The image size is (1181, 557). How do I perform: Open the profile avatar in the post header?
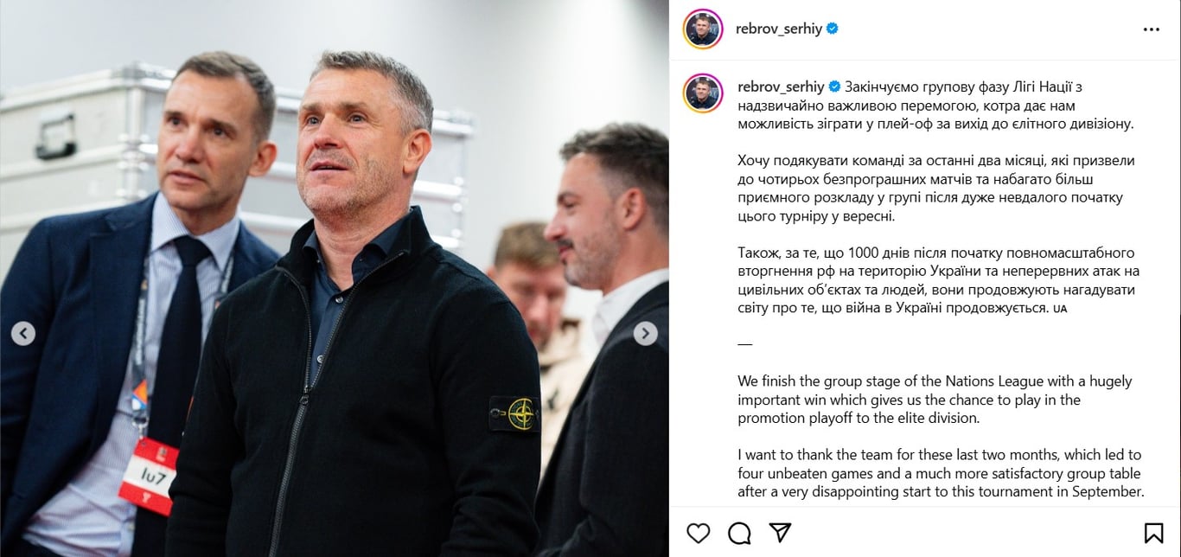pos(703,29)
